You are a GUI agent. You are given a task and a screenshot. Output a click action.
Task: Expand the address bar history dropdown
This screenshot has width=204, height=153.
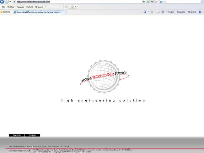coord(144,2)
